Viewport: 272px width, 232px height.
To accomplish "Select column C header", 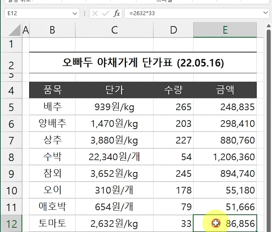I will click(114, 30).
